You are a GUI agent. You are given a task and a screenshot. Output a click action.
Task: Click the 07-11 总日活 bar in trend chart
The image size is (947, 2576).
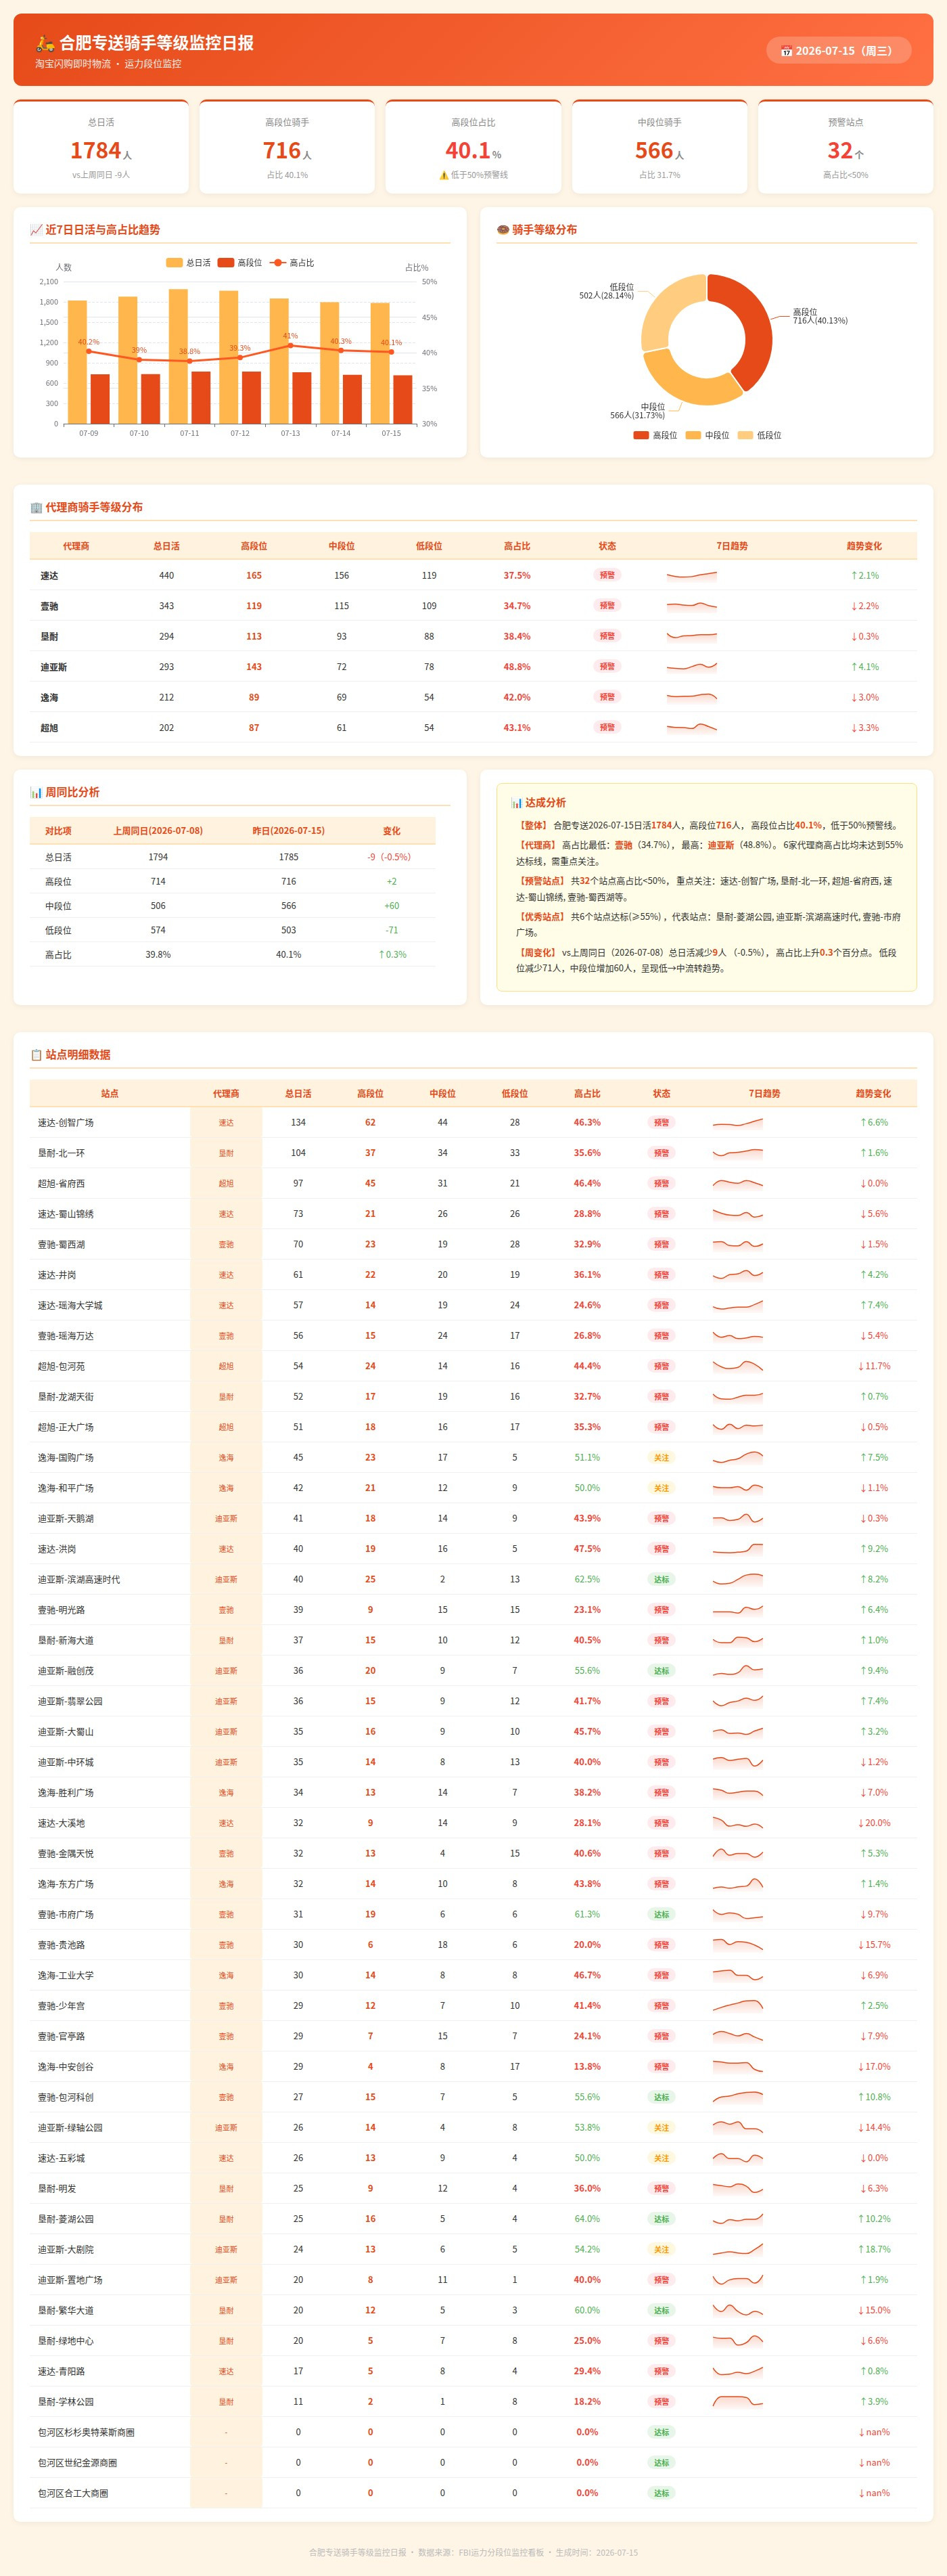[x=178, y=356]
